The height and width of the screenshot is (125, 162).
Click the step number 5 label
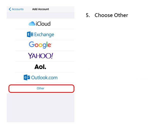[88, 15]
